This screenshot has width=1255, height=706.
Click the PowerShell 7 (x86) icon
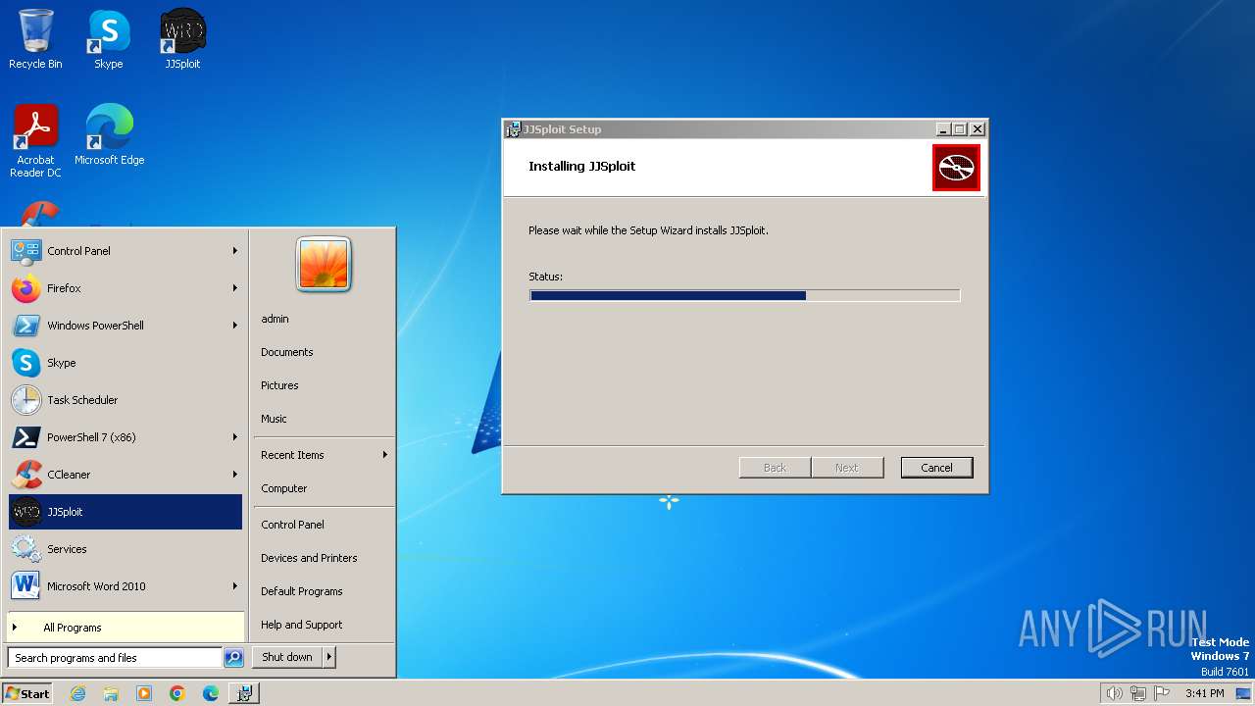26,437
